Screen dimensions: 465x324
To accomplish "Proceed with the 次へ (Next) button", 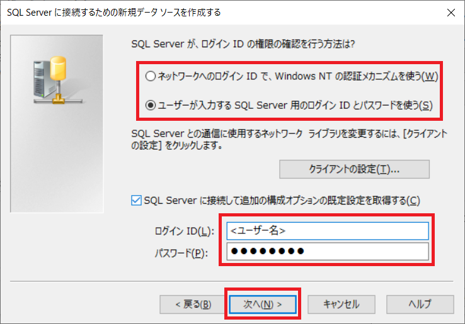I will click(263, 304).
